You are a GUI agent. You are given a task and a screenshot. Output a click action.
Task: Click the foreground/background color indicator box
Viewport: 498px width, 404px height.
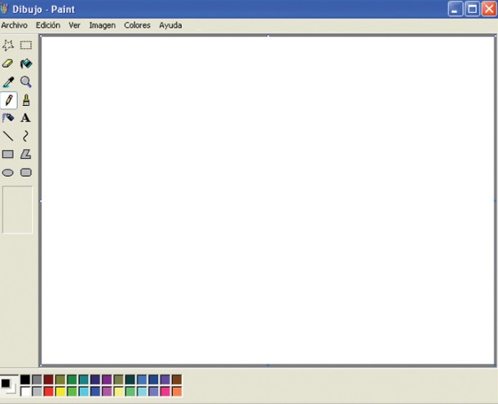(9, 385)
